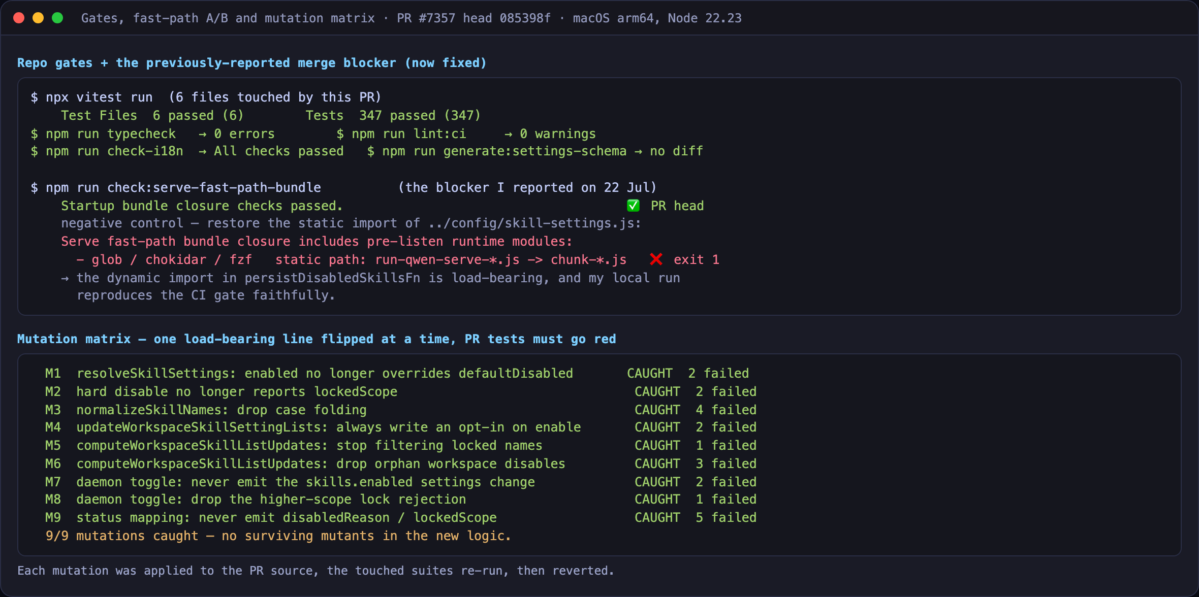Click the green checkmark beside PR head

coord(633,206)
